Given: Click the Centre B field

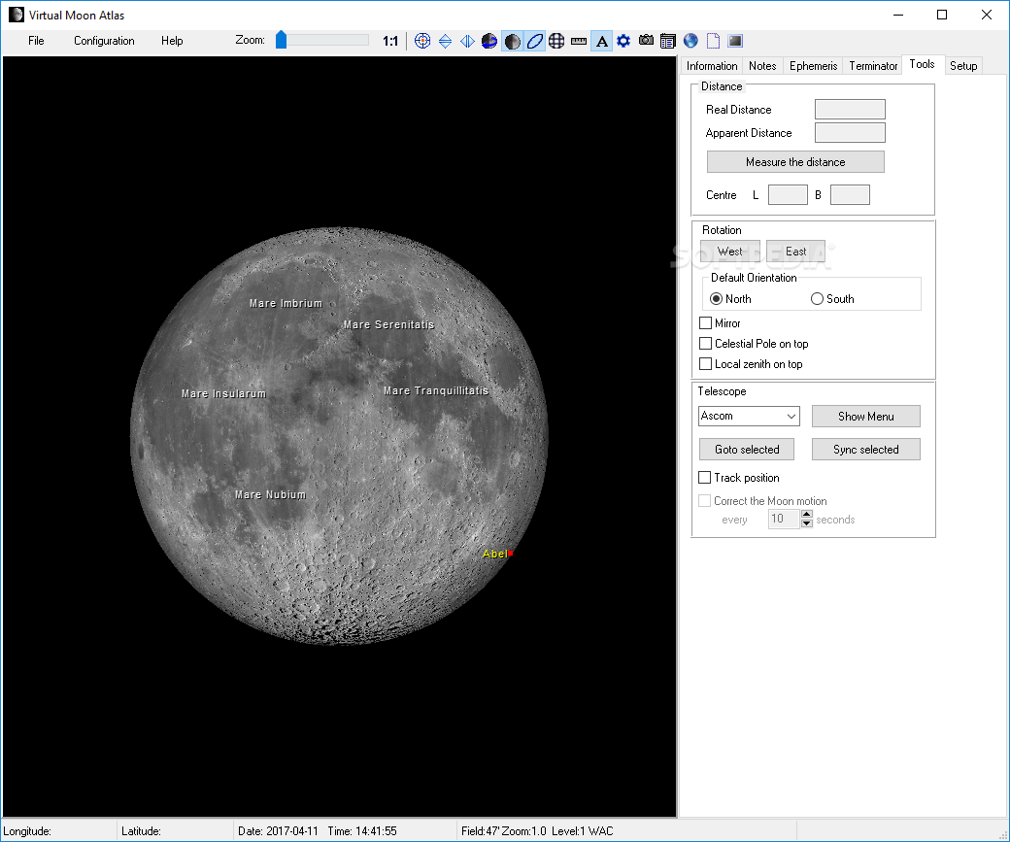Looking at the screenshot, I should pyautogui.click(x=850, y=194).
